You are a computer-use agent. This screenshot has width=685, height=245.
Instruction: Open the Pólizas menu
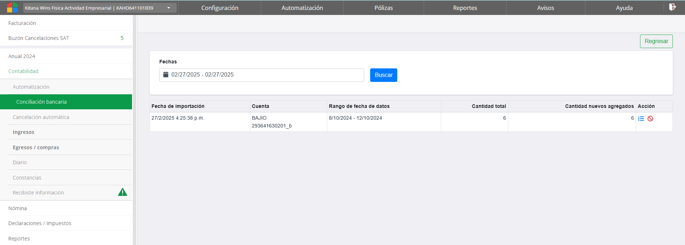click(x=383, y=8)
